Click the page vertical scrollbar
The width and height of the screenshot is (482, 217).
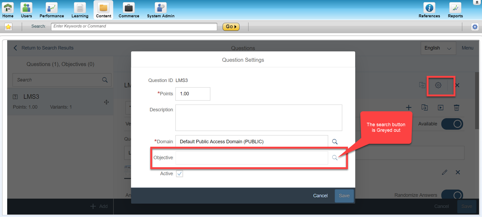[x=477, y=101]
